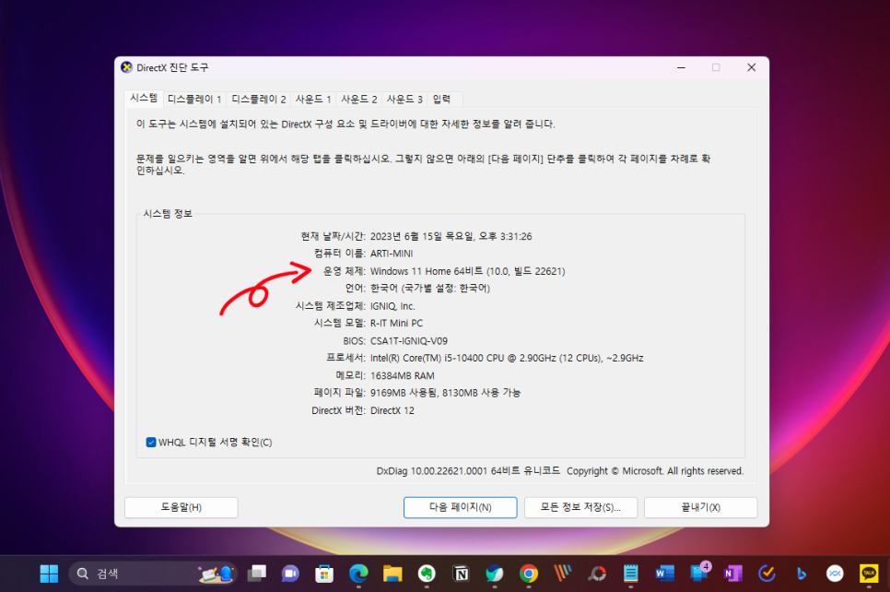The height and width of the screenshot is (592, 890).
Task: Click 모든 정보 저장(S)... button
Action: (580, 507)
